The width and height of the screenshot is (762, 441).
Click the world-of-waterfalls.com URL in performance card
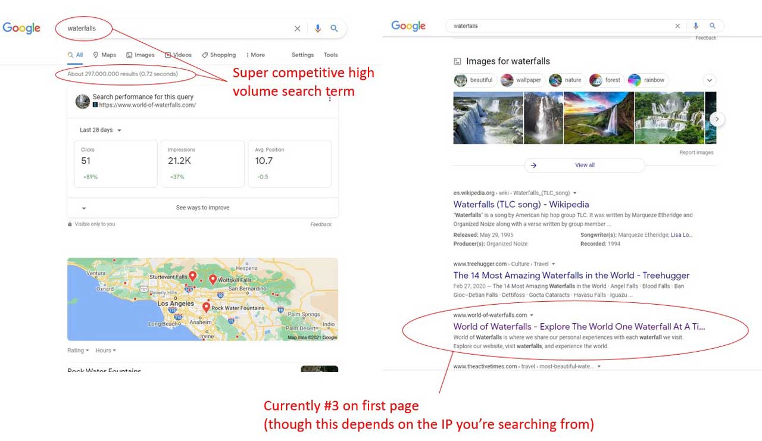pyautogui.click(x=147, y=105)
